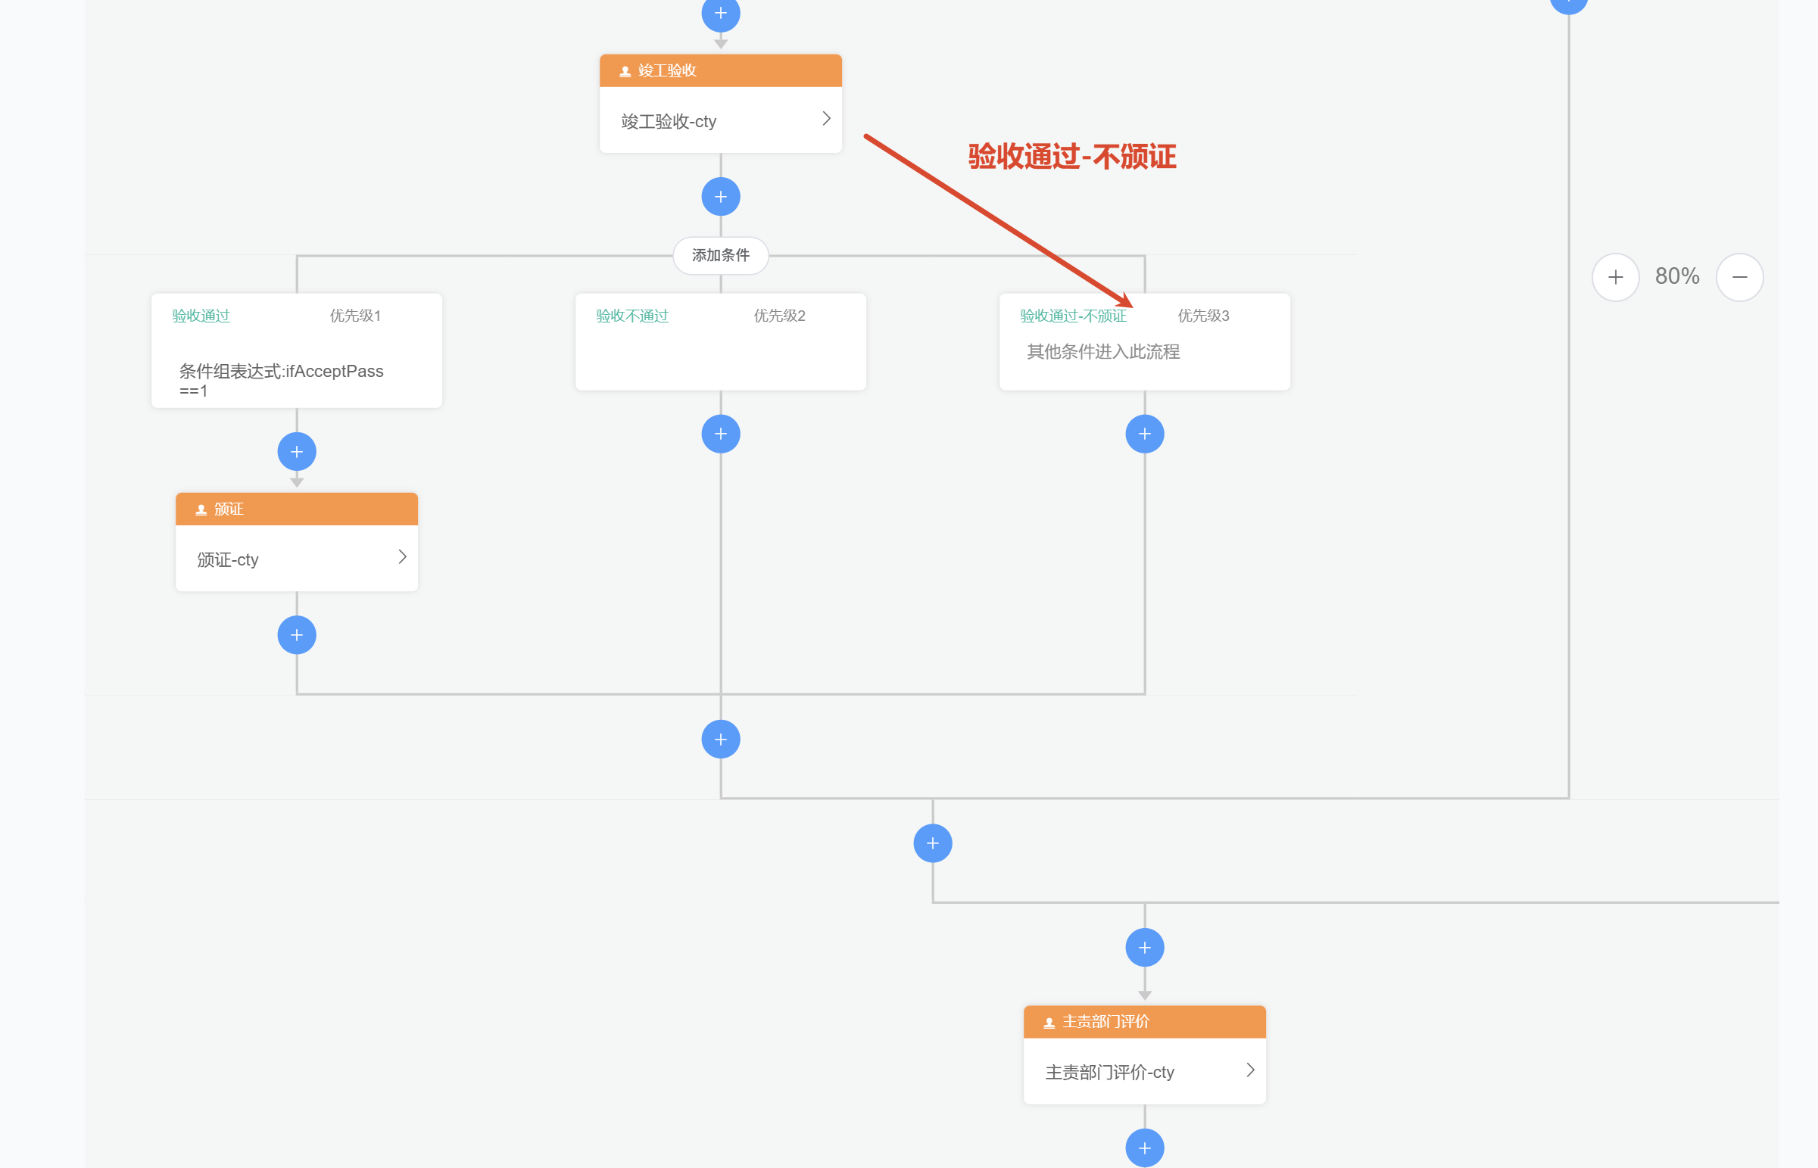
Task: Click the plus button below 颁证 node
Action: [x=297, y=635]
